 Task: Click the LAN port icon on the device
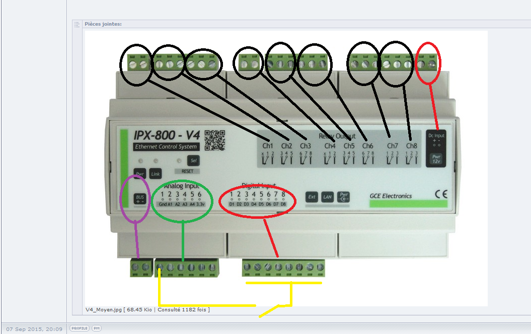[x=327, y=197]
